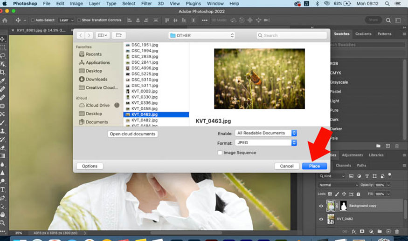Open the Opacity dropdown arrow
This screenshot has height=241, width=408.
(388, 185)
